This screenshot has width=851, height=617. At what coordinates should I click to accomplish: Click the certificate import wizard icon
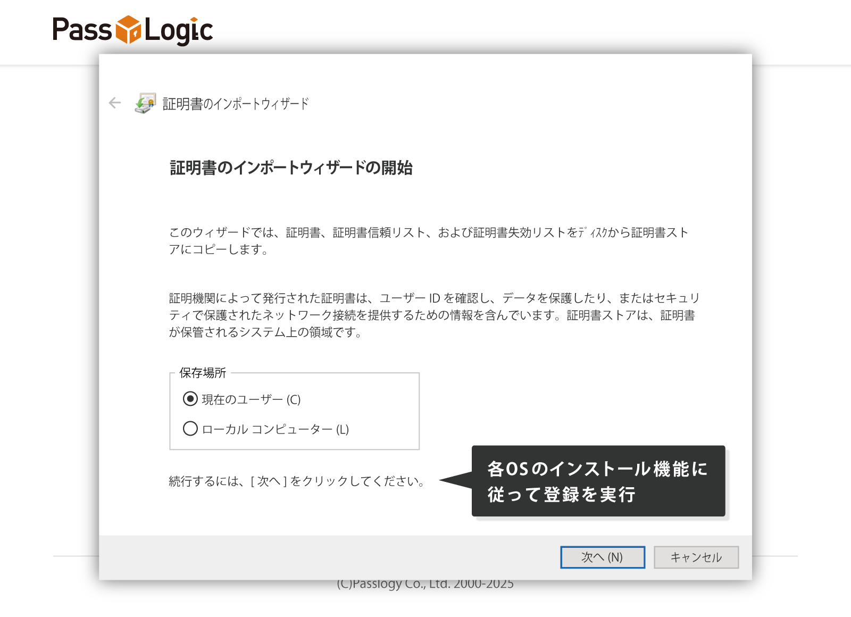[145, 103]
